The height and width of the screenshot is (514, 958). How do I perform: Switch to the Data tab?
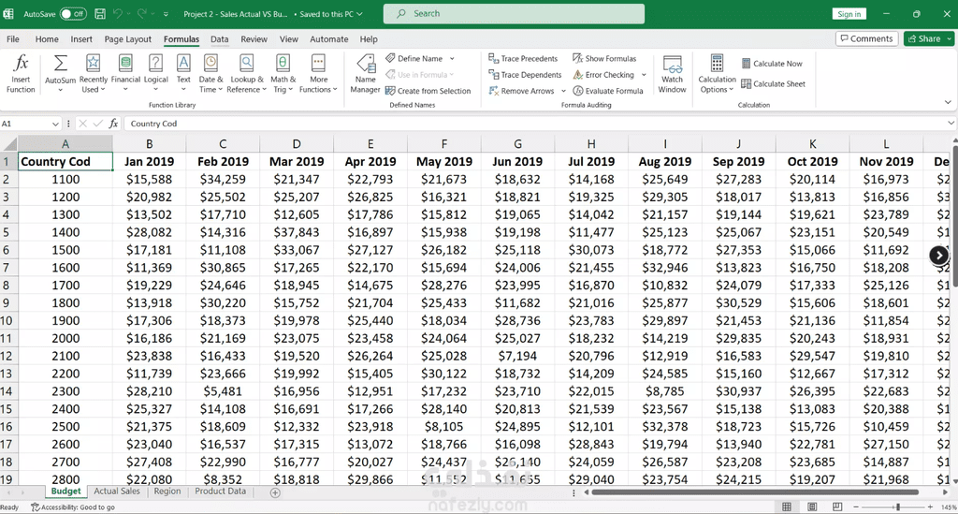point(219,39)
